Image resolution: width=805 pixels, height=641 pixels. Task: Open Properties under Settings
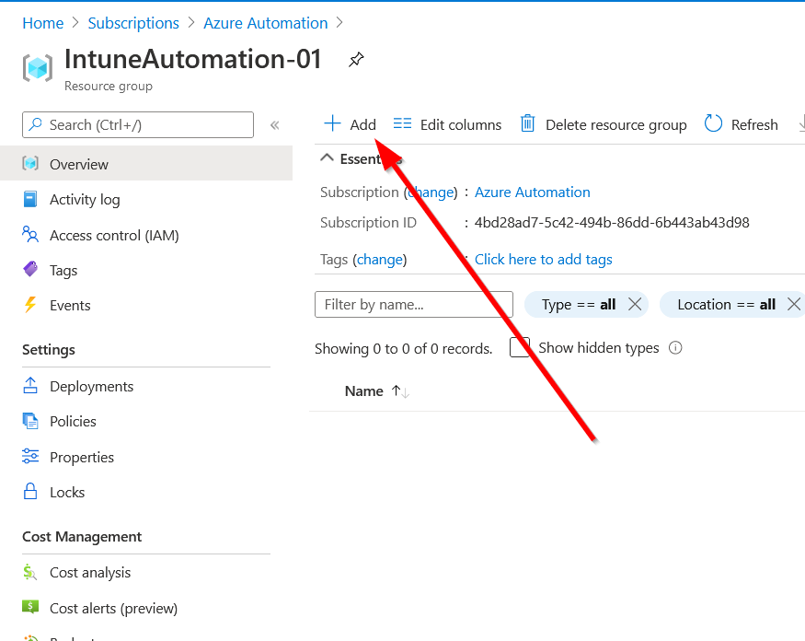(x=82, y=458)
